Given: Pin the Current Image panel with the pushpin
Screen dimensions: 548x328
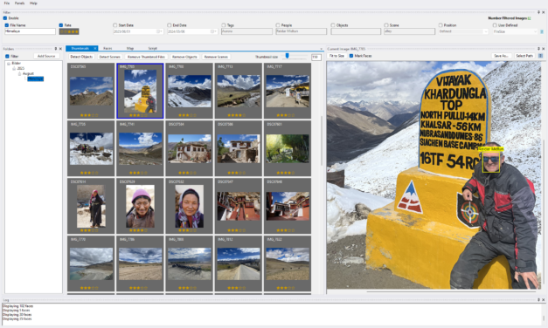Looking at the screenshot, I should (538, 49).
